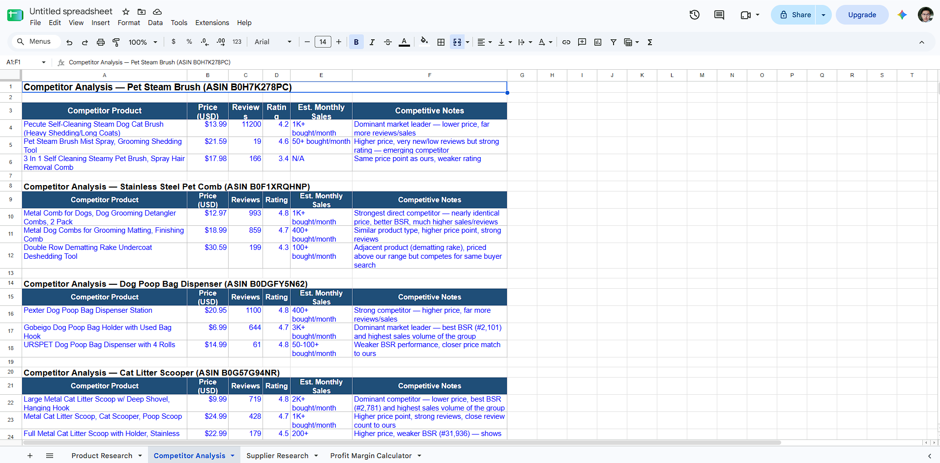The height and width of the screenshot is (463, 940).
Task: Click the Insert comment icon
Action: point(582,42)
